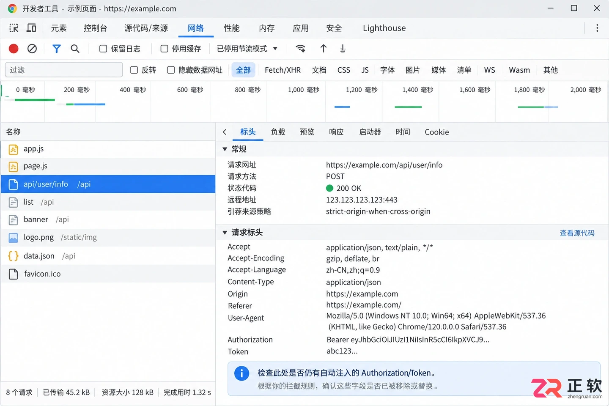609x406 pixels.
Task: Open the 负载 detail tab
Action: tap(278, 132)
